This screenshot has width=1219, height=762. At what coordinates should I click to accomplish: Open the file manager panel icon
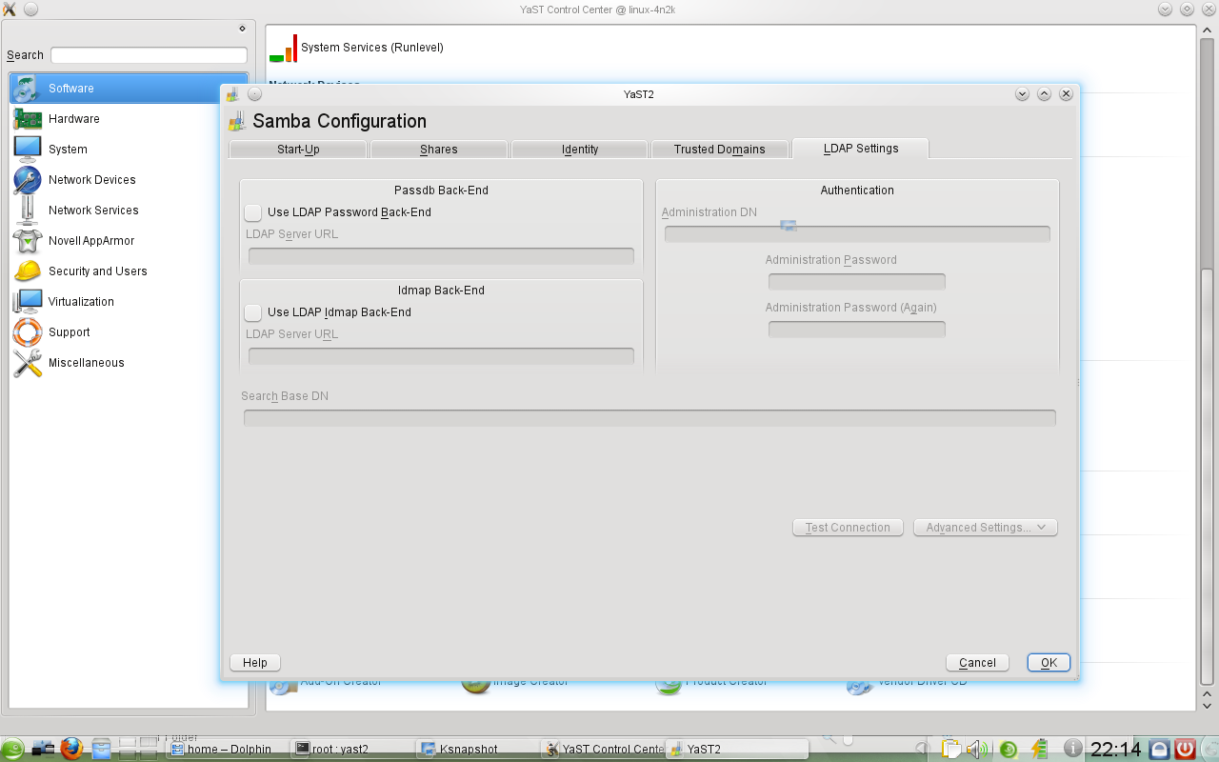click(101, 749)
